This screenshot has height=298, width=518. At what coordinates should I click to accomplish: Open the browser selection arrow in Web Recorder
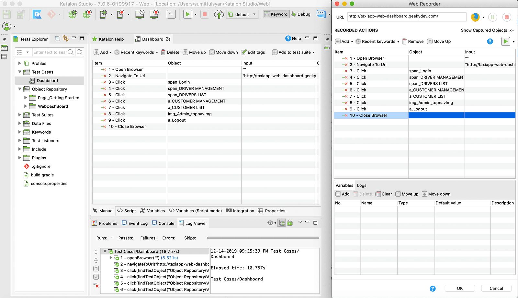point(483,18)
